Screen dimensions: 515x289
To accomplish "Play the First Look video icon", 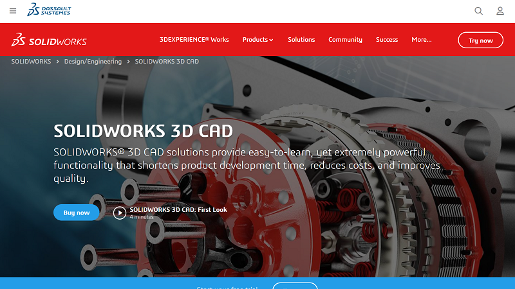I will [x=120, y=213].
